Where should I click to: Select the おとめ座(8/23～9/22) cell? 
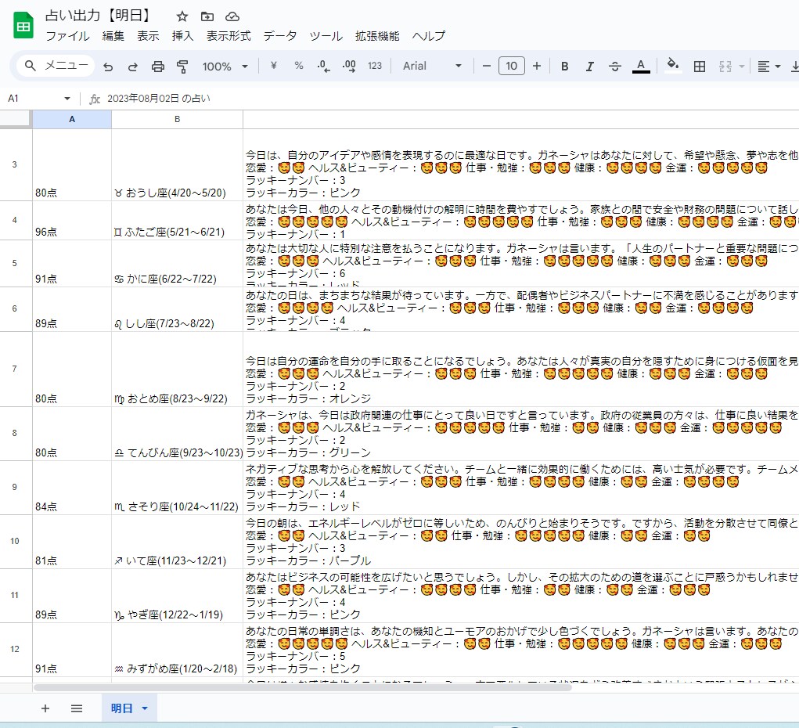[x=178, y=369]
